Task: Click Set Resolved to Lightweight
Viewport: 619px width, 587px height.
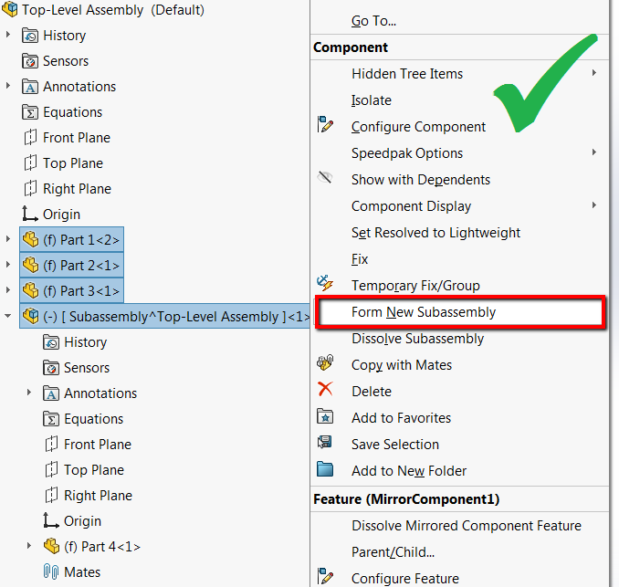Action: tap(435, 233)
